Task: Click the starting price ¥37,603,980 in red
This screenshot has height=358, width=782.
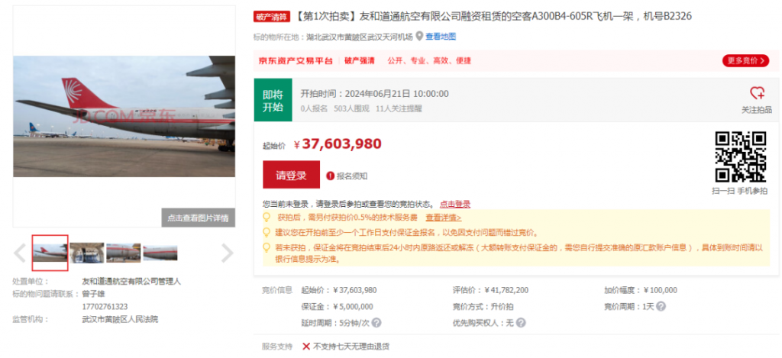Action: 338,144
